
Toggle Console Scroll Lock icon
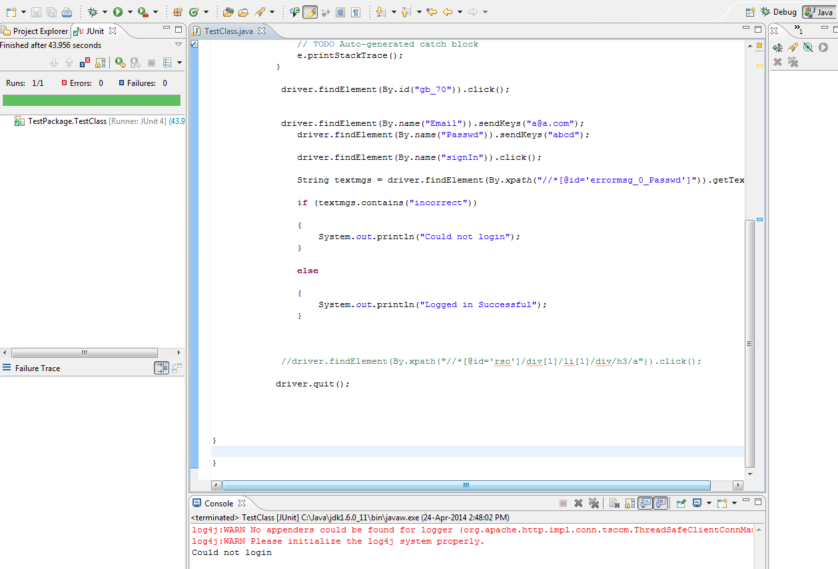pos(629,504)
